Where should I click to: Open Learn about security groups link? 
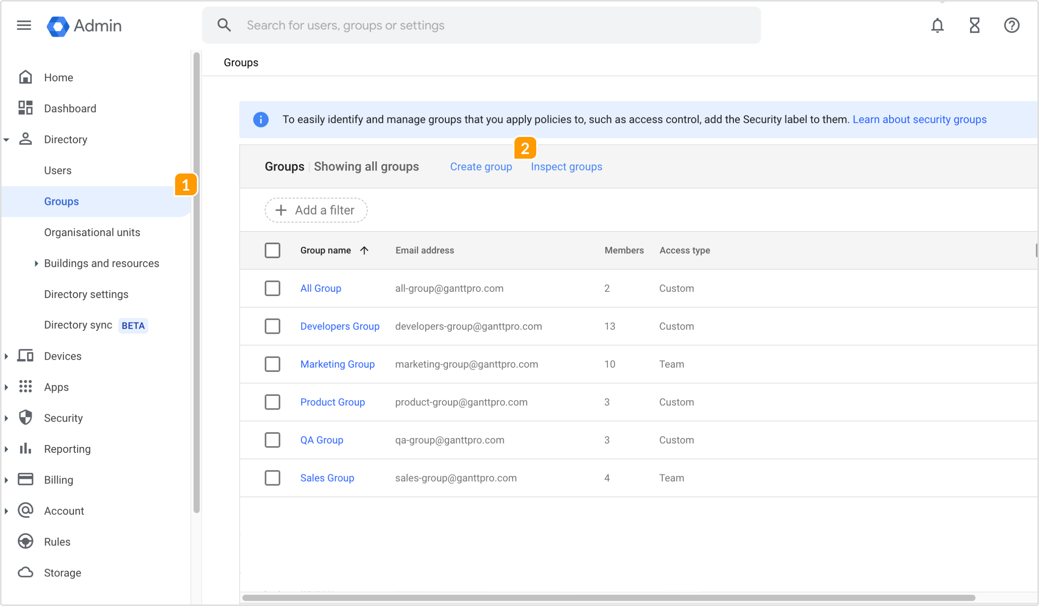pos(919,119)
